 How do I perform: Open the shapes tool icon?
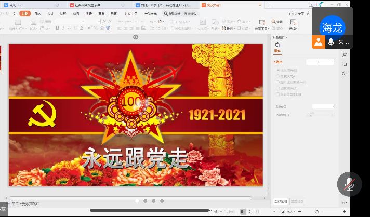pos(215,22)
